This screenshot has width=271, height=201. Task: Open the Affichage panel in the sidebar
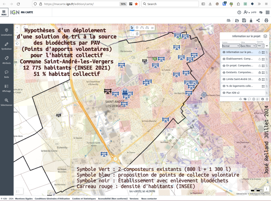(x=6, y=88)
